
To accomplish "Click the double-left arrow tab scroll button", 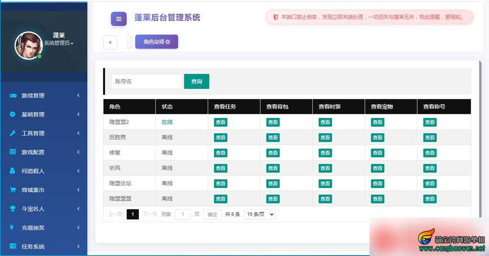I will [x=110, y=43].
